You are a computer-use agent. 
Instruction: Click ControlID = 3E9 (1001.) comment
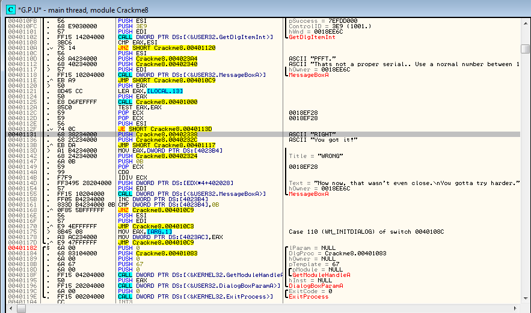(x=330, y=26)
